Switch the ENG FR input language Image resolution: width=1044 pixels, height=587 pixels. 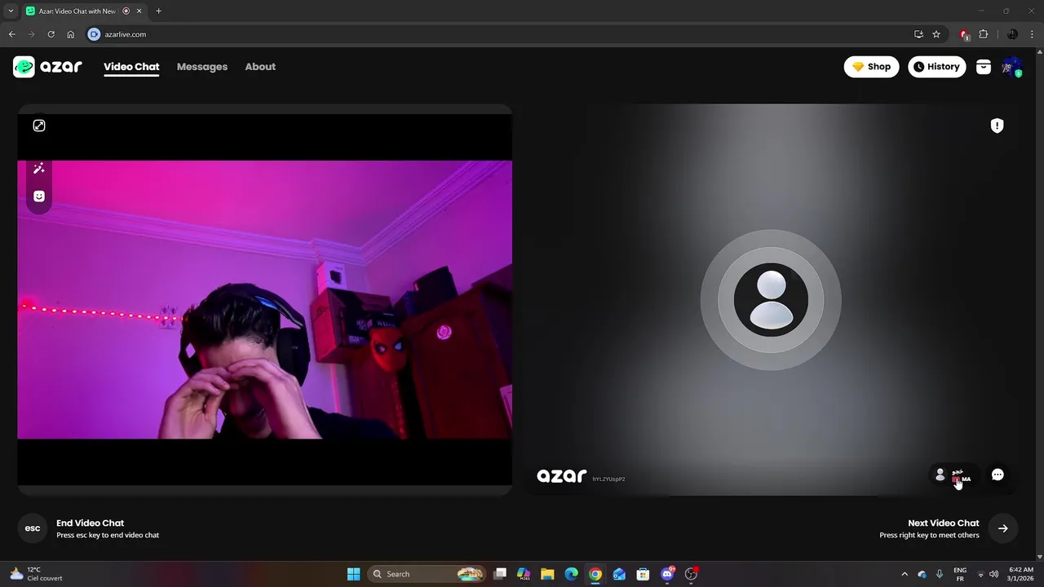pos(960,574)
